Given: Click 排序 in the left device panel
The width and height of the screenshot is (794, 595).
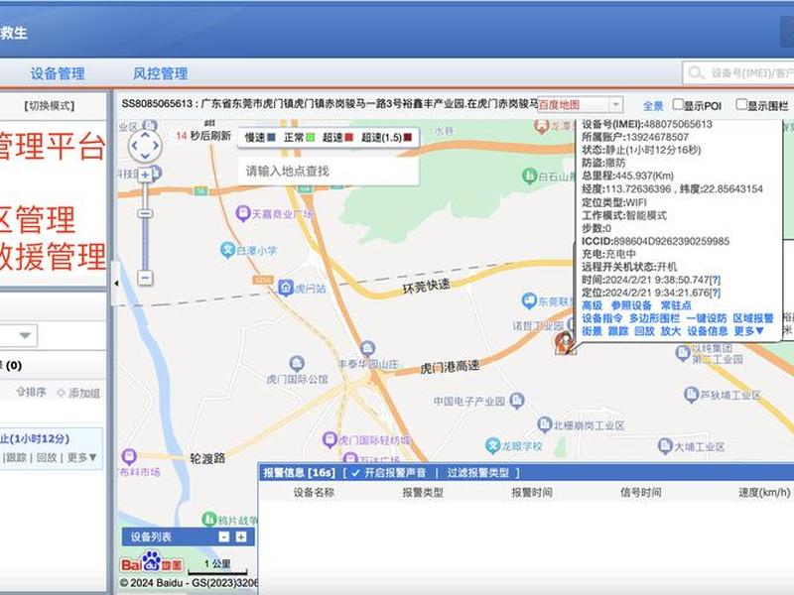Looking at the screenshot, I should click(x=32, y=392).
